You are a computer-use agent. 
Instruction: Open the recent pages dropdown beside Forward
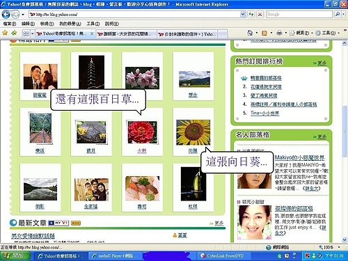click(x=23, y=15)
